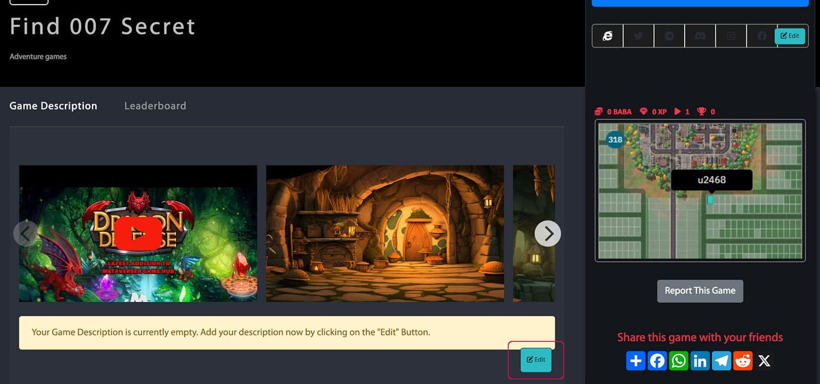This screenshot has height=384, width=820.
Task: Play the Dragon Defense video
Action: coord(138,234)
